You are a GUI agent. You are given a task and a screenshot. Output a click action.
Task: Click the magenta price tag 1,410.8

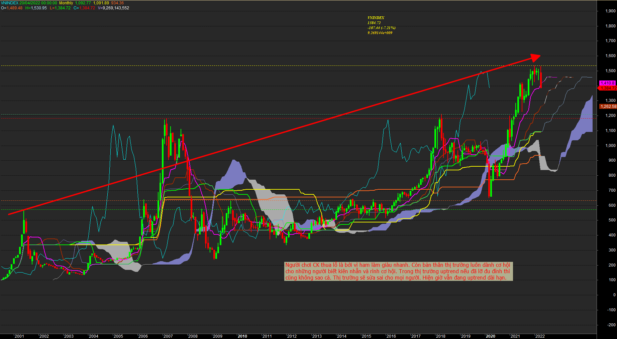(607, 83)
